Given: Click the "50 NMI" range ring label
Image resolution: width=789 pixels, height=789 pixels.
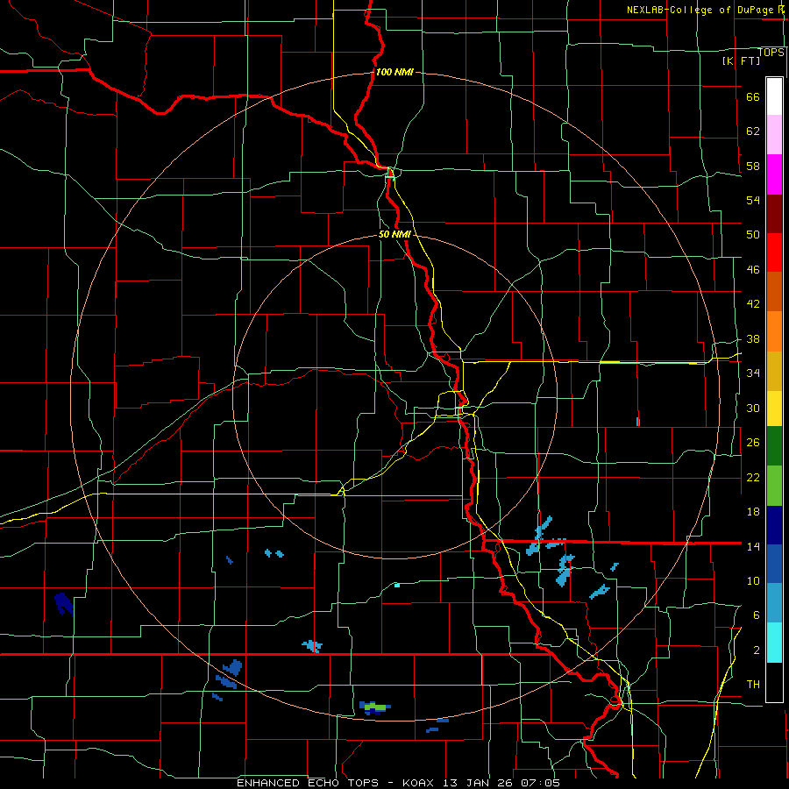Looking at the screenshot, I should coord(394,234).
